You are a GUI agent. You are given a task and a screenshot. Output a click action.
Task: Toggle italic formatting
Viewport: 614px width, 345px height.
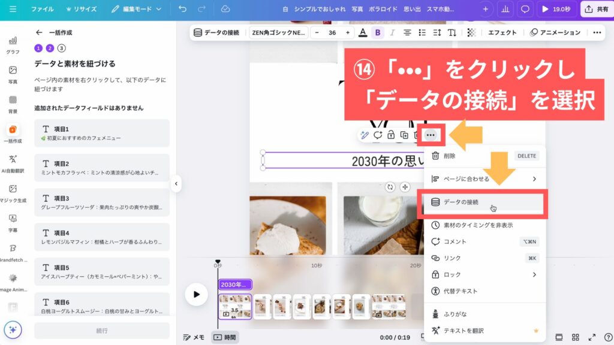(x=392, y=33)
